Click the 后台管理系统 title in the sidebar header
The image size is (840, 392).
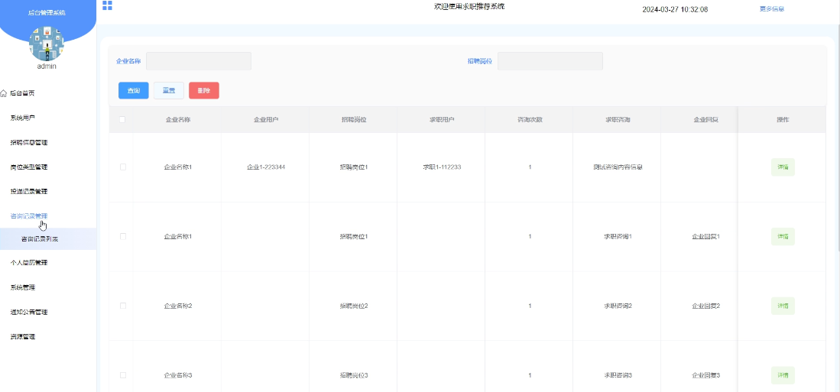[47, 13]
